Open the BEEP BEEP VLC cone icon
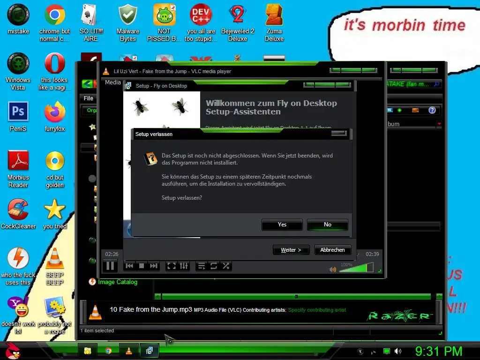Screen dimensions: 480x360 (x=54, y=266)
